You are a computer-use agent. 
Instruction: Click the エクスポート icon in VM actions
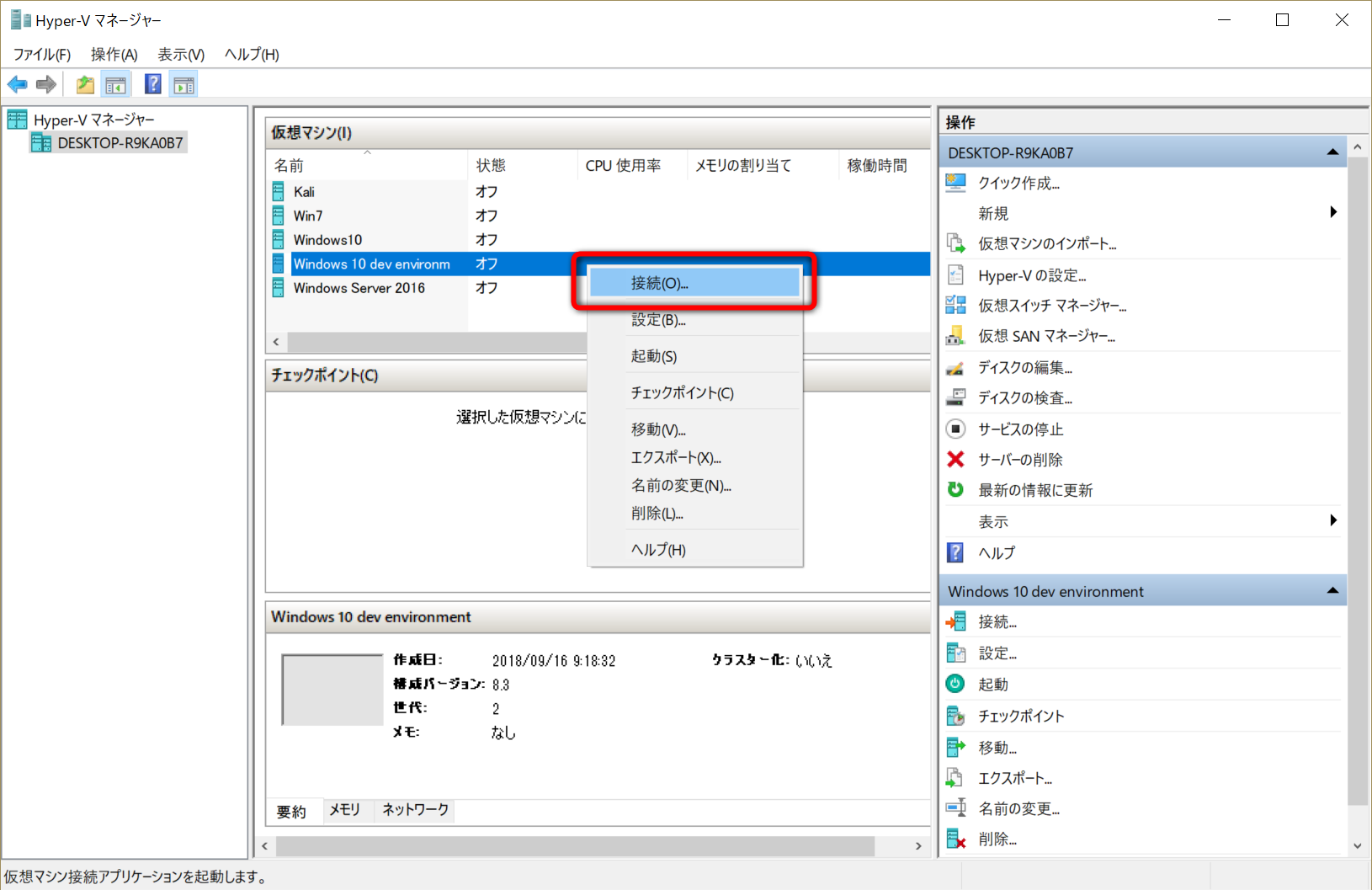click(x=955, y=777)
